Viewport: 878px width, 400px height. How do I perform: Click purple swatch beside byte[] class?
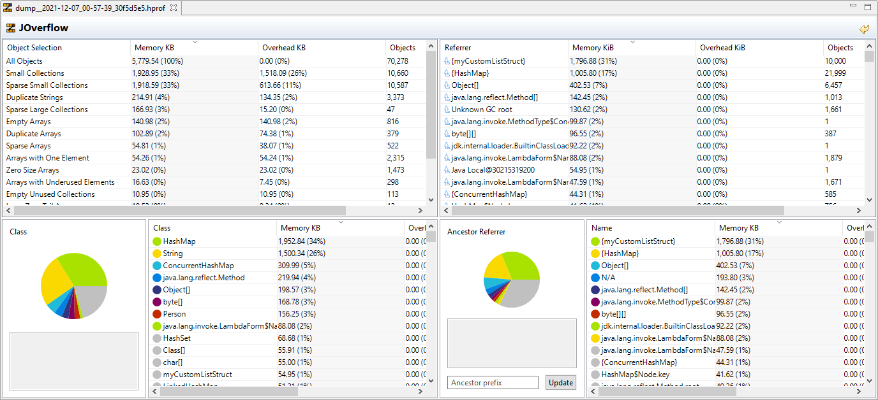(x=157, y=302)
